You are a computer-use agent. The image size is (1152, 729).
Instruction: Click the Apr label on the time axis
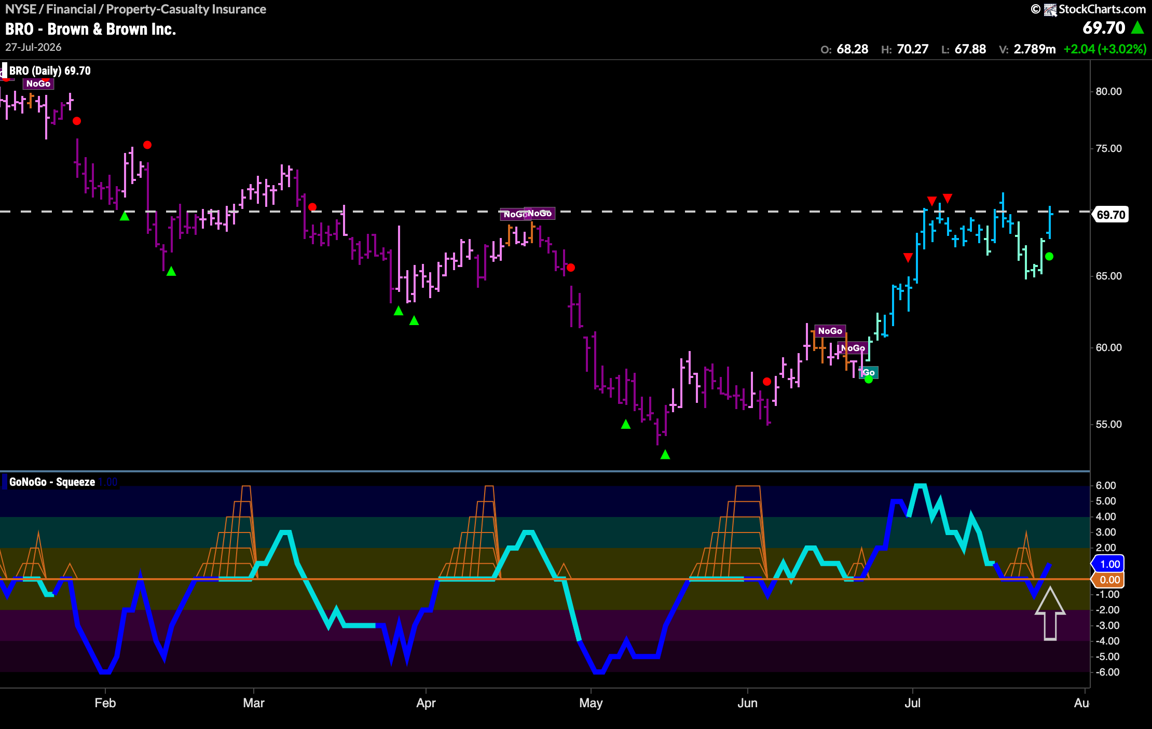426,703
